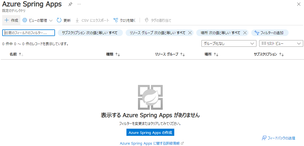Open the サブスクリプション filter pill
304x146 pixels.
coord(90,33)
